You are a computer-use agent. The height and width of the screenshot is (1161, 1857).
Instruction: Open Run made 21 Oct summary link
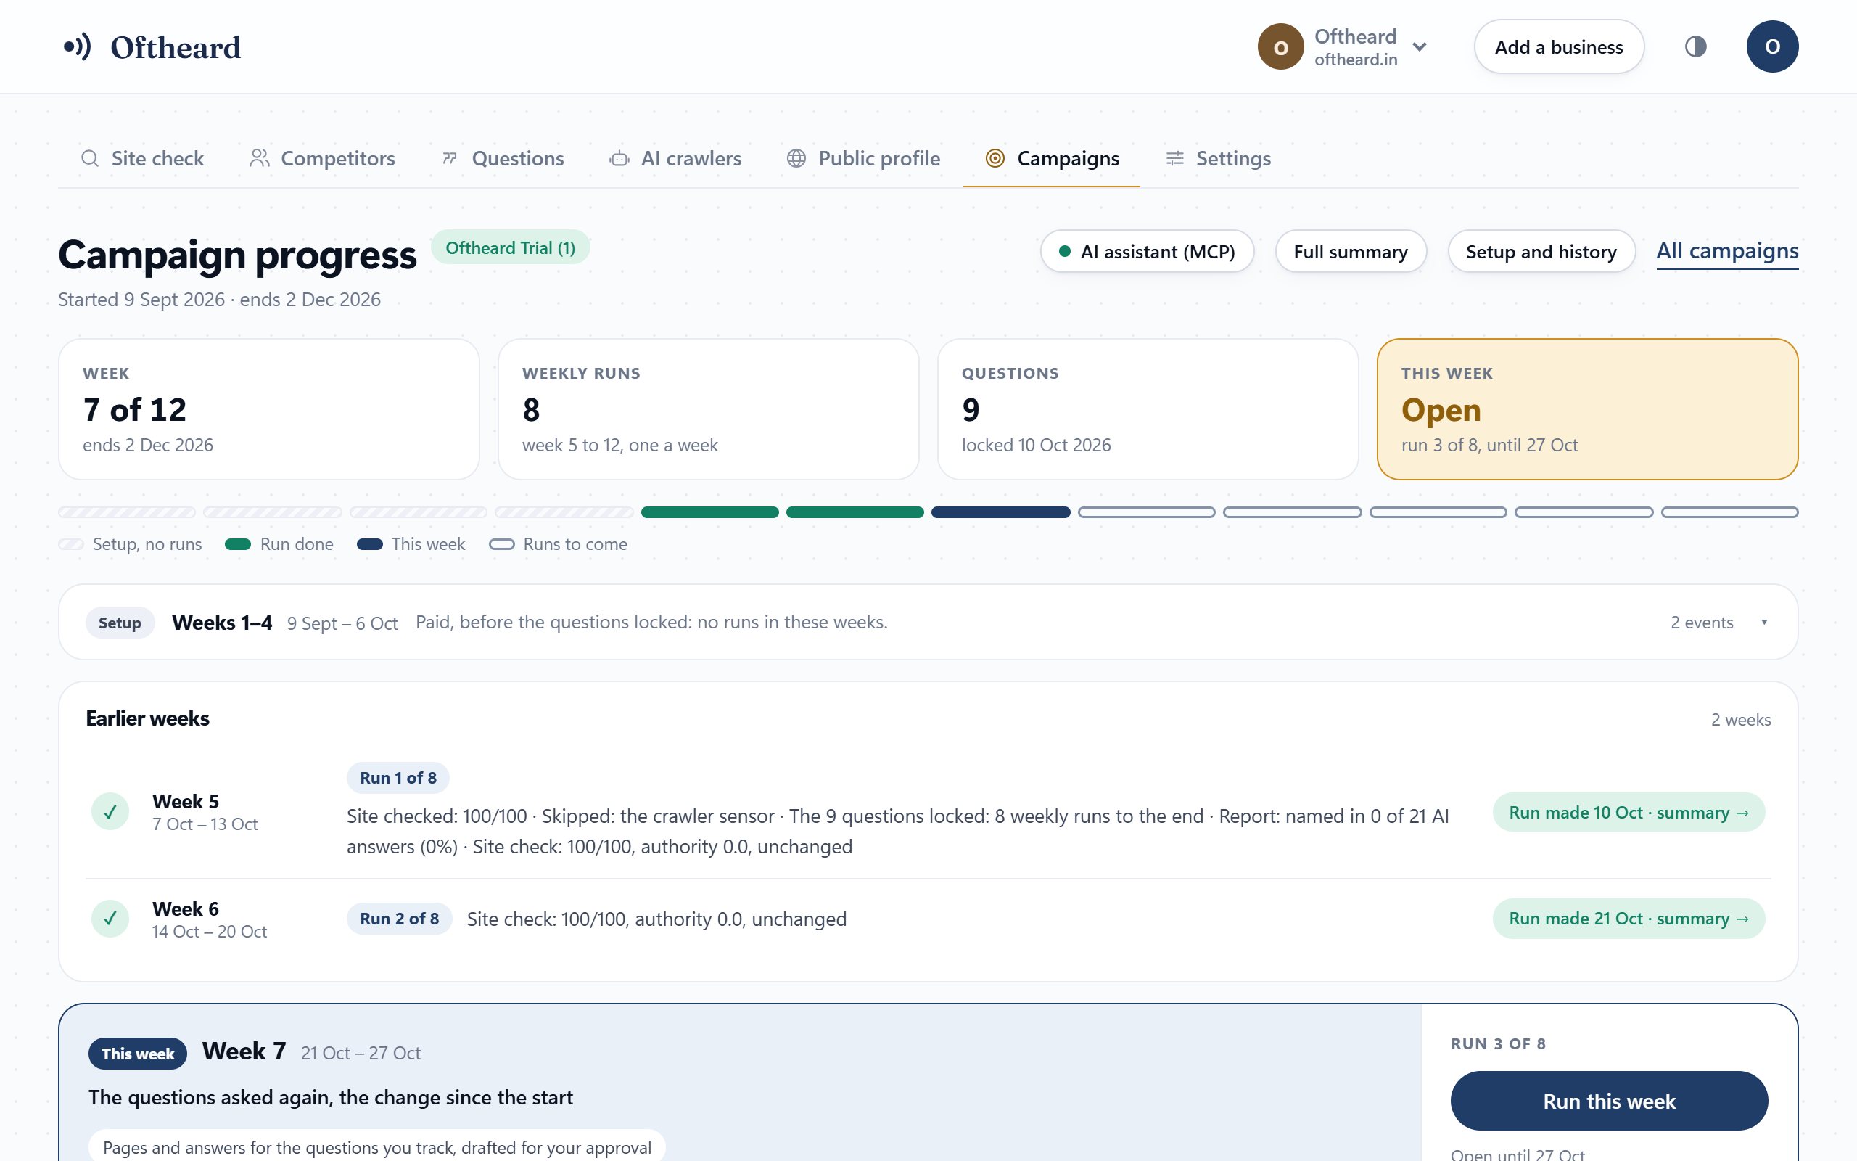[1629, 919]
